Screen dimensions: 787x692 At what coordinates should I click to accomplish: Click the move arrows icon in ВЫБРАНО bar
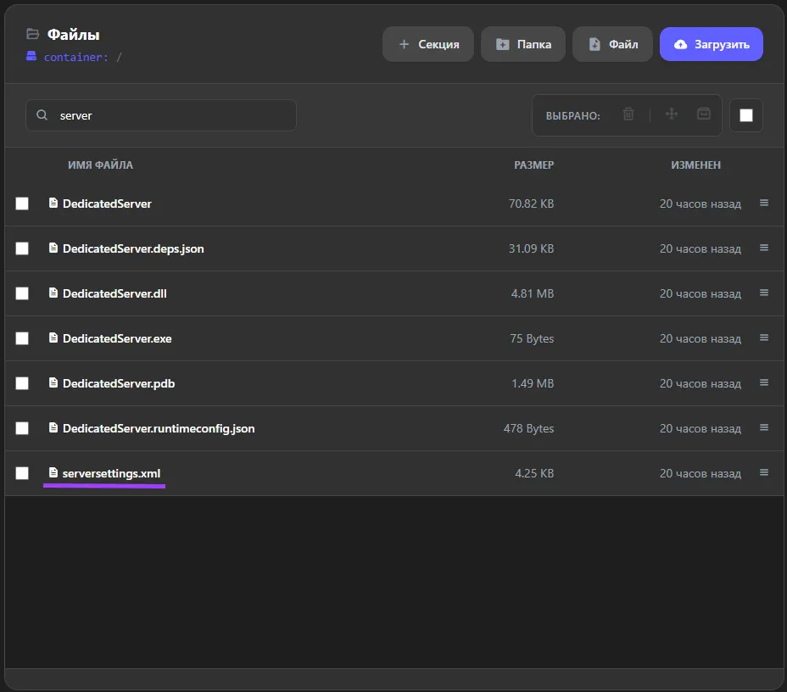pos(672,114)
